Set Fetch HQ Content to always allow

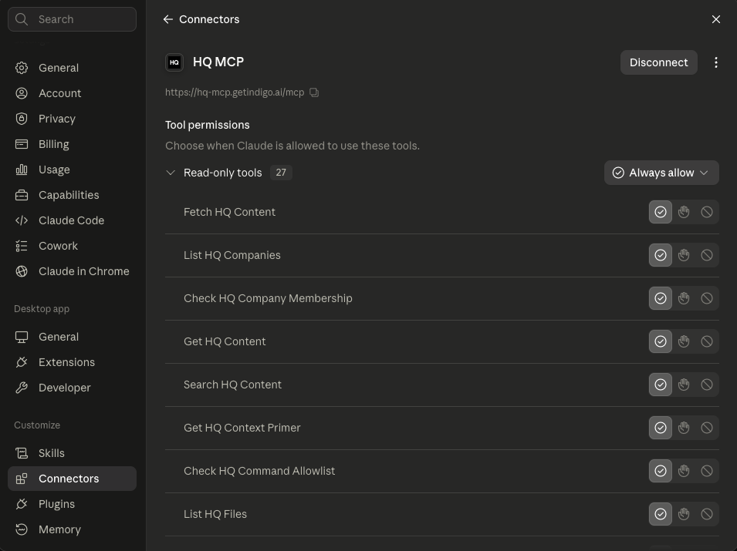661,212
